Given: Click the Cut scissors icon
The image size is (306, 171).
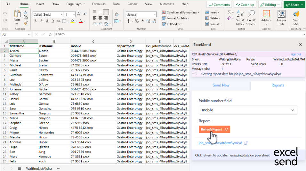Looking at the screenshot, I should pos(26,12).
